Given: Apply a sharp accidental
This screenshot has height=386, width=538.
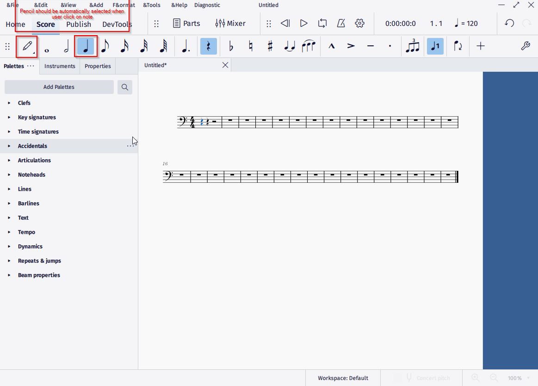Looking at the screenshot, I should (270, 46).
